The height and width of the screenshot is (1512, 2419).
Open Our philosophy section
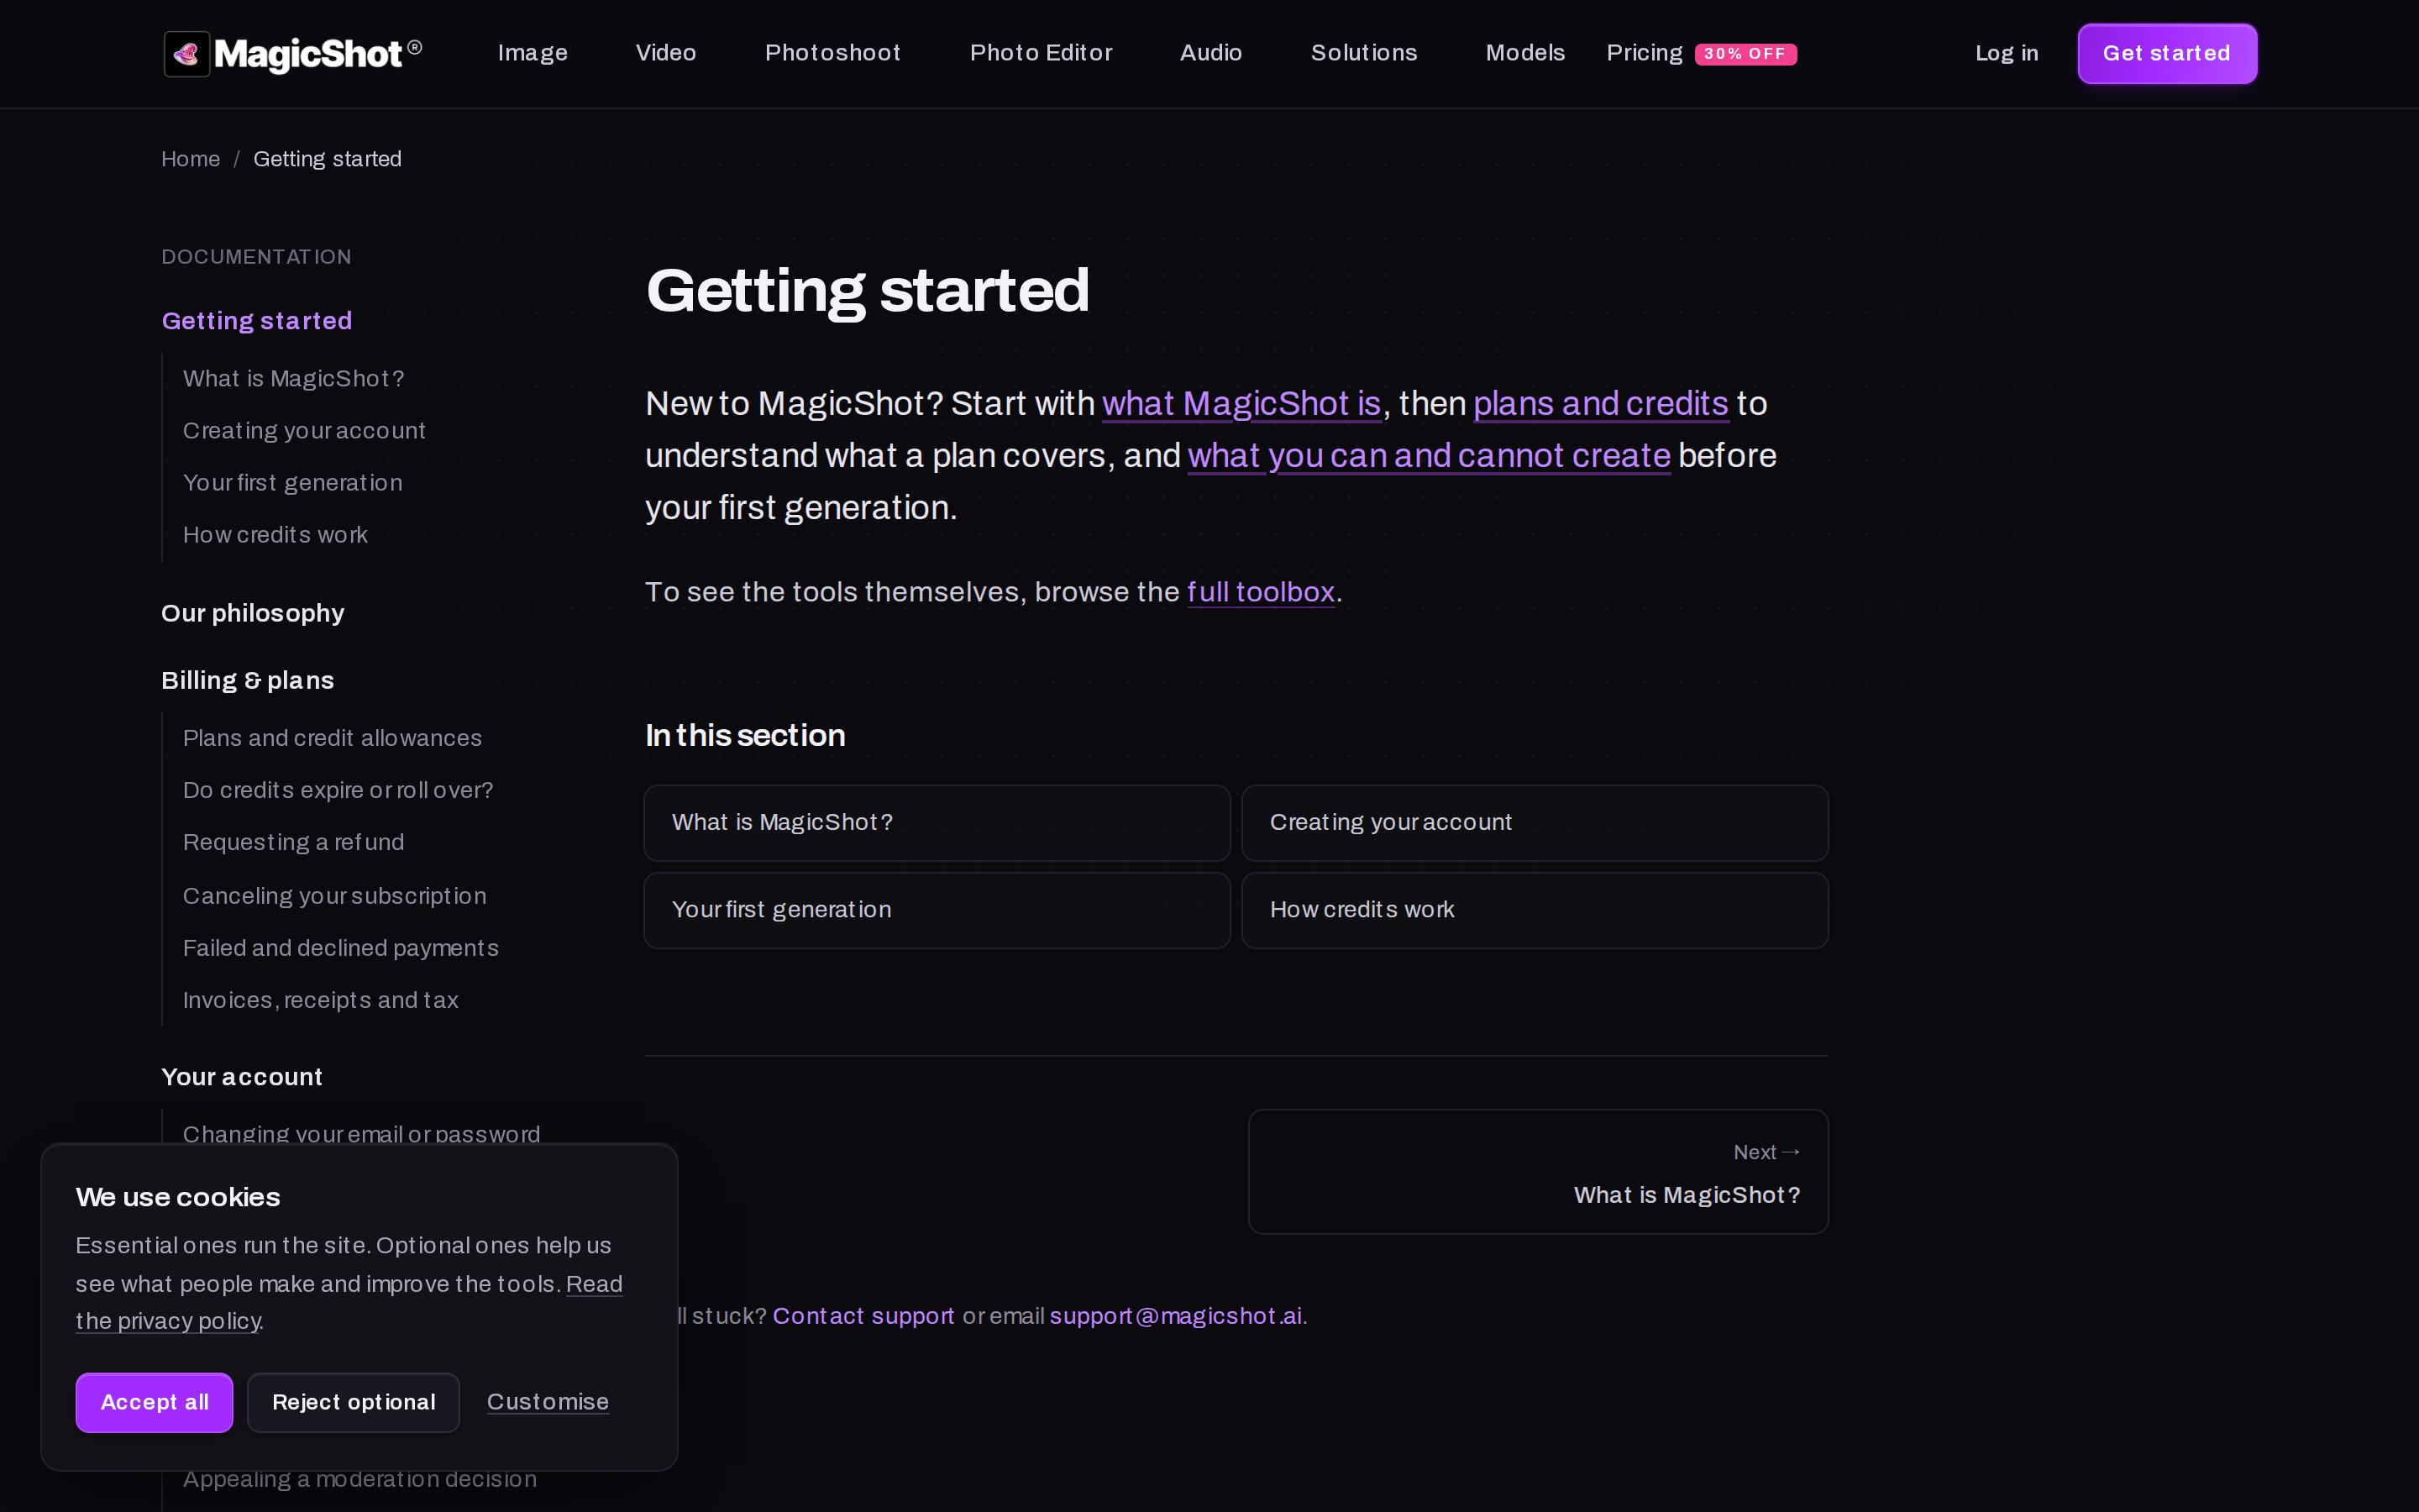pyautogui.click(x=253, y=613)
